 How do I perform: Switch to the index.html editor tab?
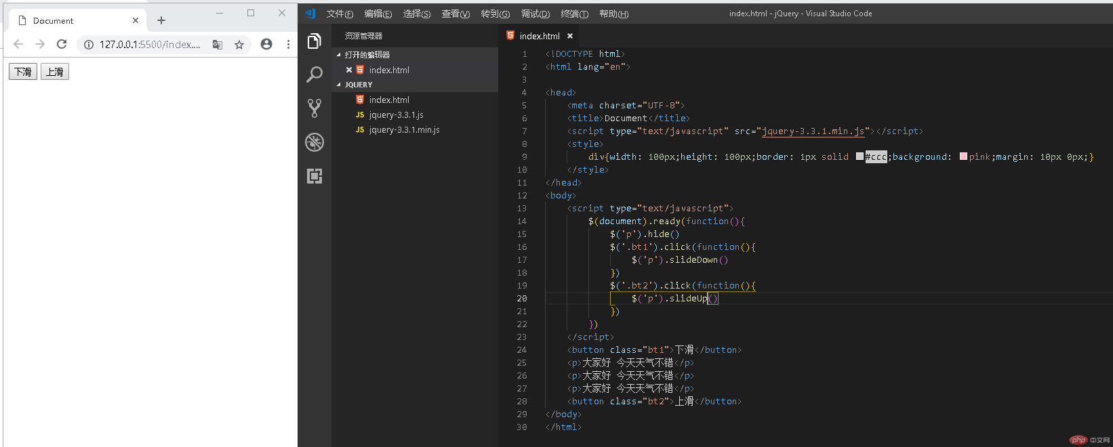[540, 36]
